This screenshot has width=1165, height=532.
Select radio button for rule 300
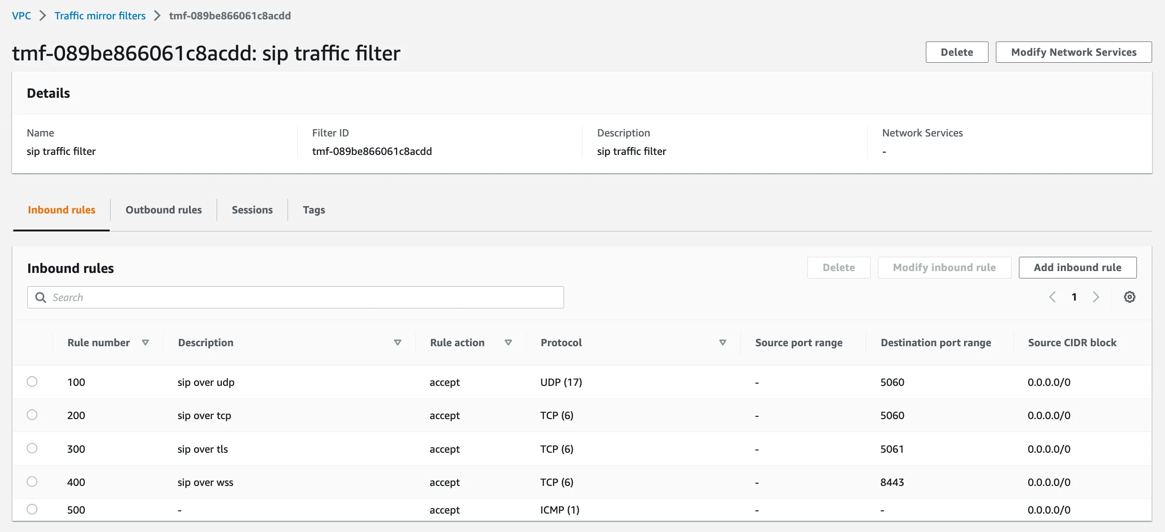32,448
